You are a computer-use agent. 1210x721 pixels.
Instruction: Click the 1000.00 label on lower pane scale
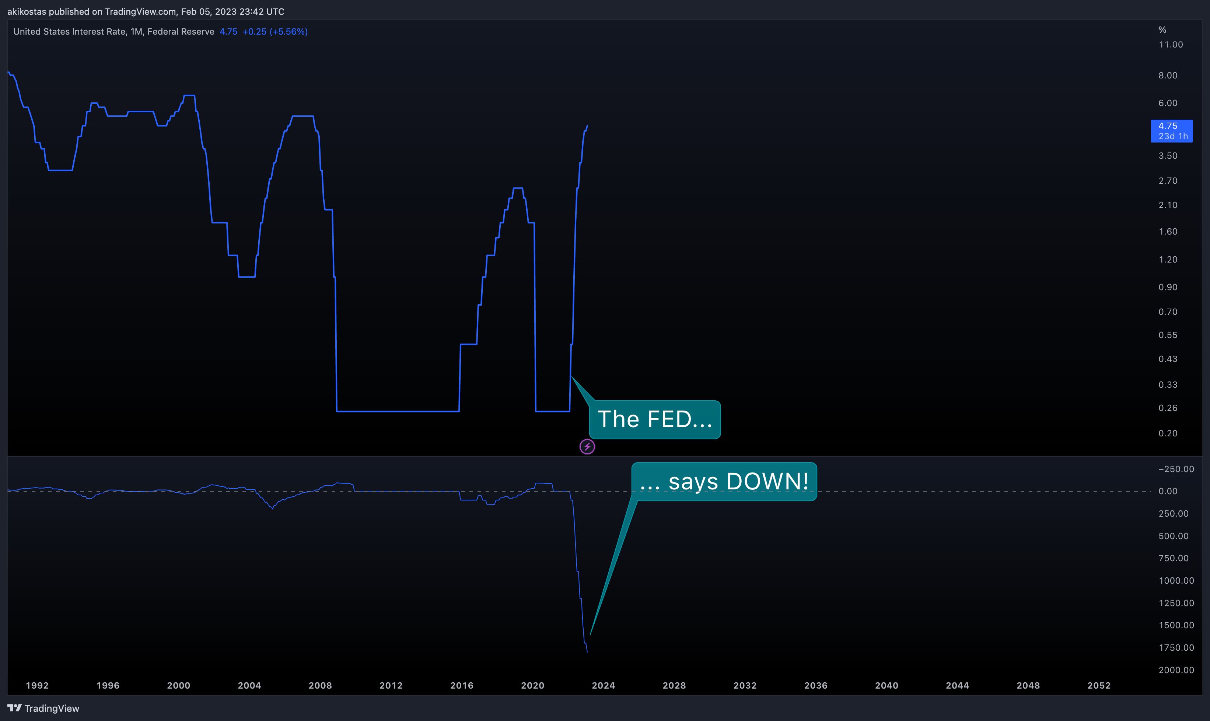(1176, 581)
